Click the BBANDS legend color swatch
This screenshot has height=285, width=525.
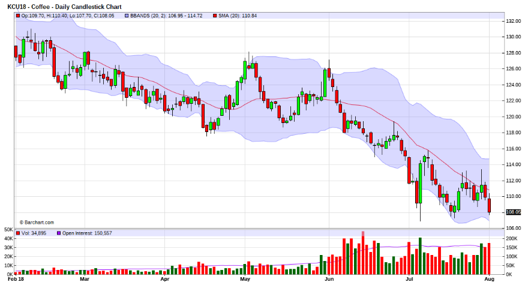click(x=127, y=16)
